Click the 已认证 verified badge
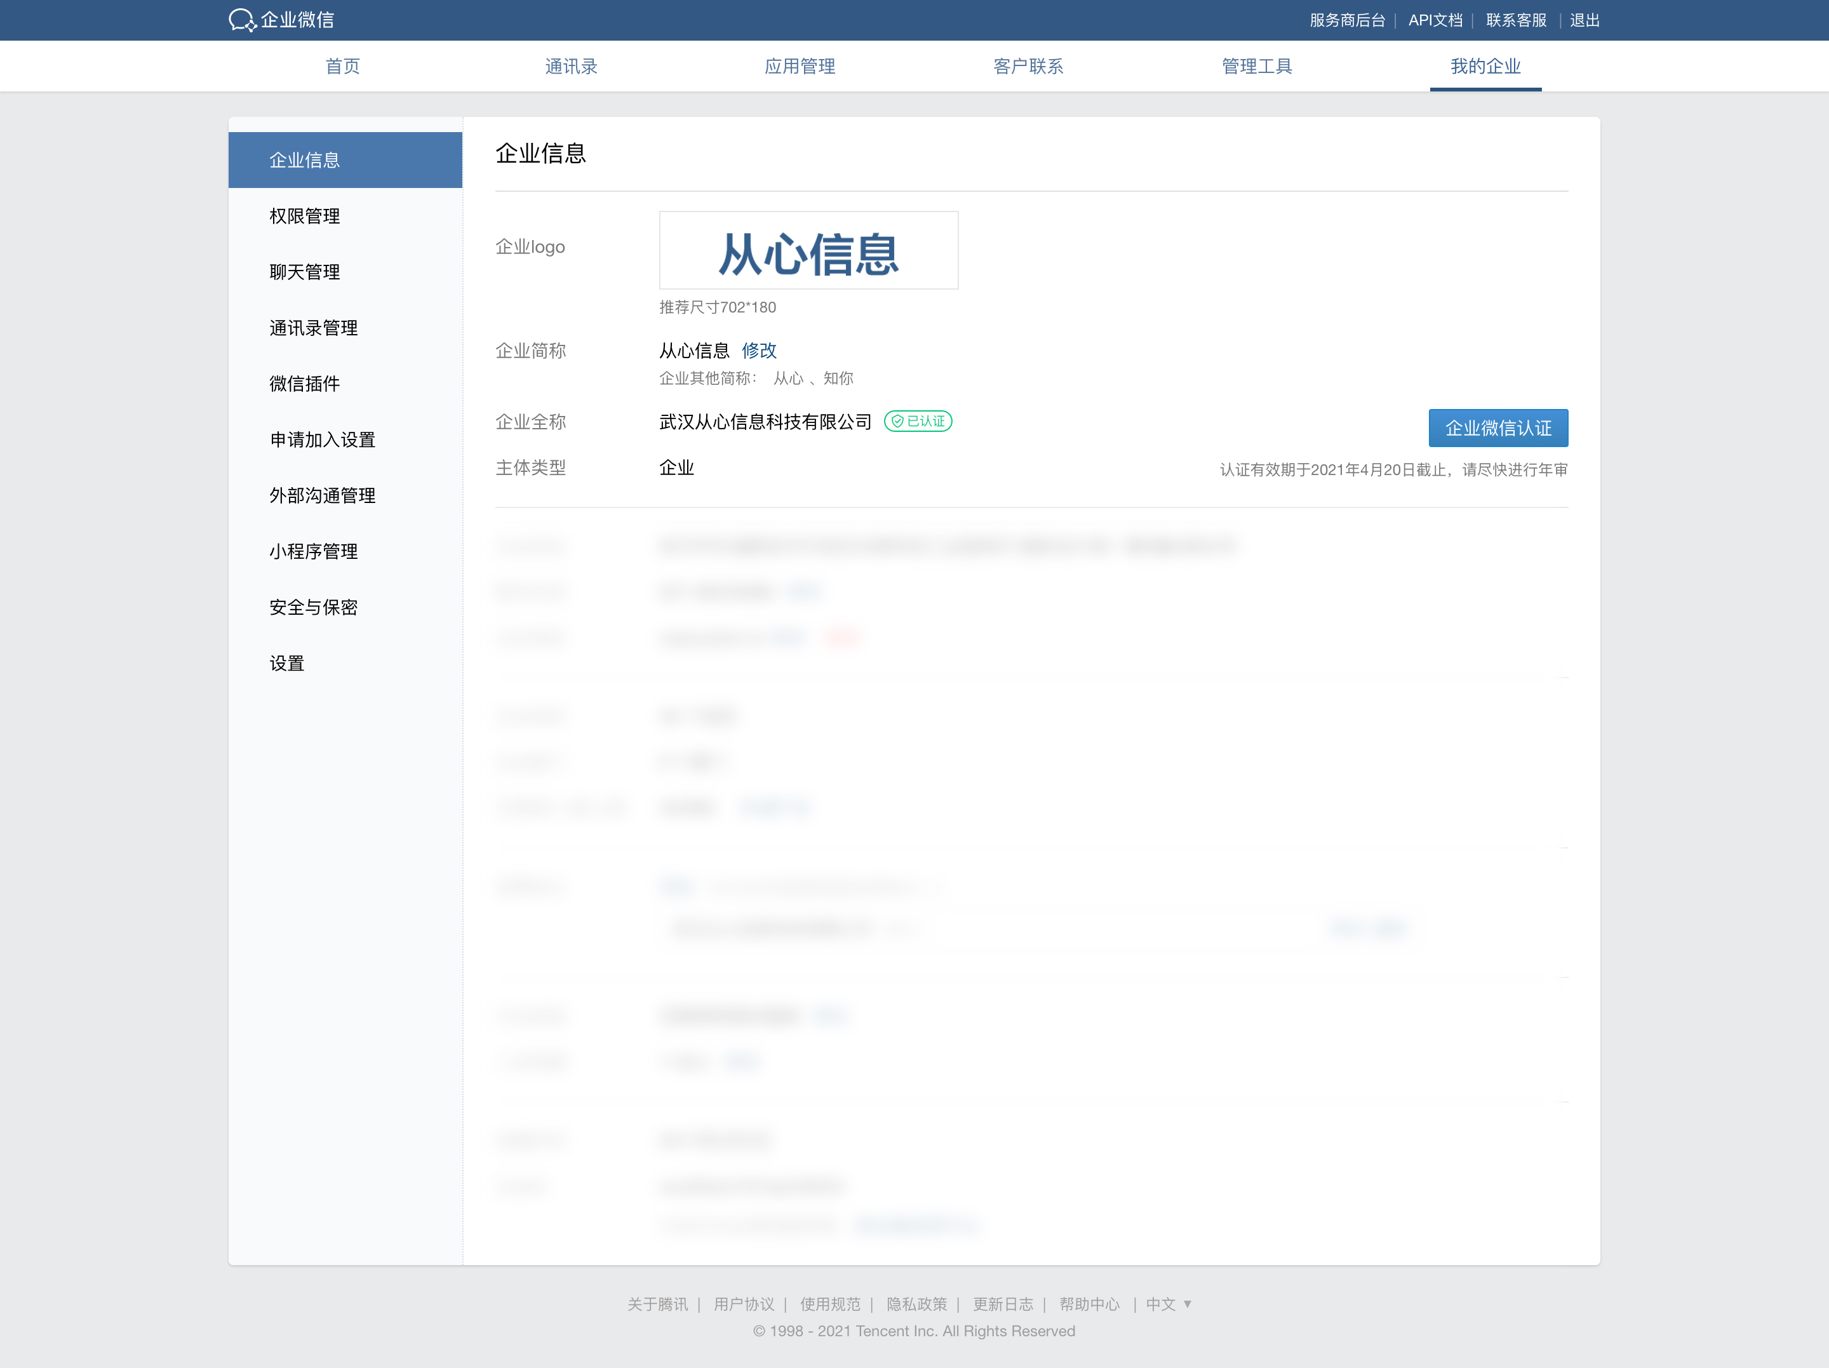 pyautogui.click(x=918, y=421)
